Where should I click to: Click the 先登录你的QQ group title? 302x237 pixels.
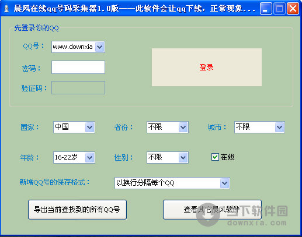pos(36,28)
